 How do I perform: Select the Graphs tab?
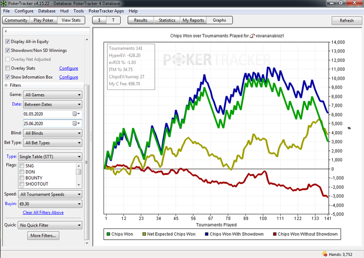tap(219, 20)
